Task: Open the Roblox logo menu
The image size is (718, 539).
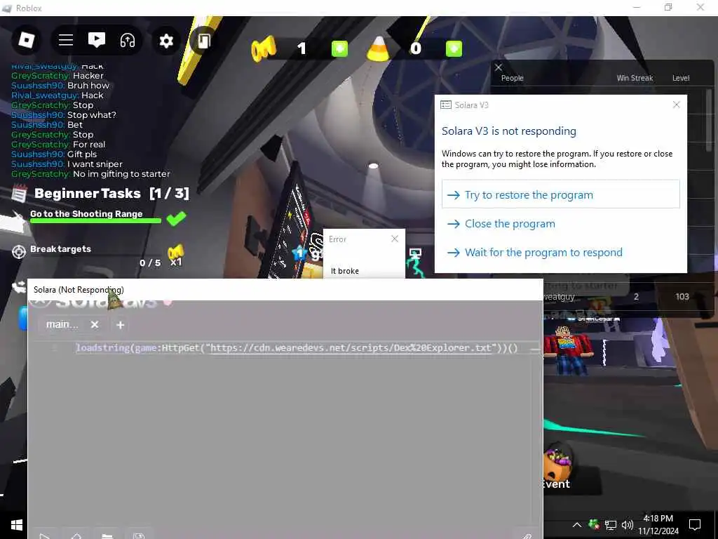Action: [26, 40]
